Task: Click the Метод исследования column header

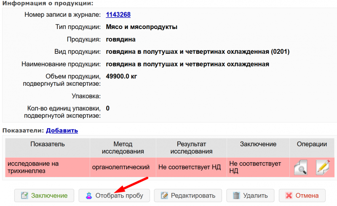Action: 123,148
